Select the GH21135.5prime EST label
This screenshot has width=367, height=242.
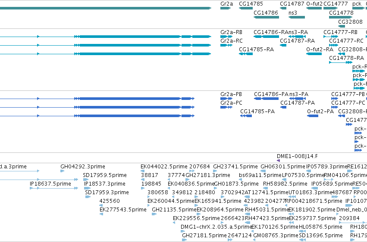click(174, 210)
